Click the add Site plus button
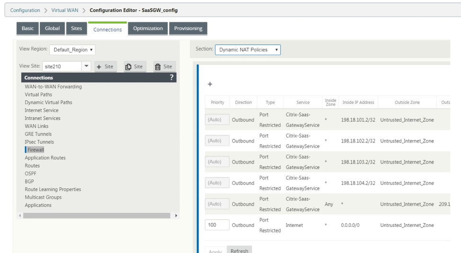The height and width of the screenshot is (253, 461). coord(105,67)
